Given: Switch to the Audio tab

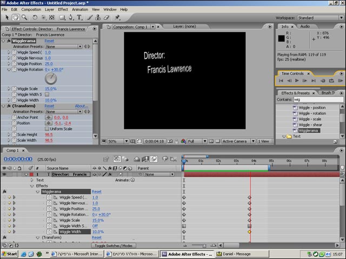Looking at the screenshot, I should 305,26.
